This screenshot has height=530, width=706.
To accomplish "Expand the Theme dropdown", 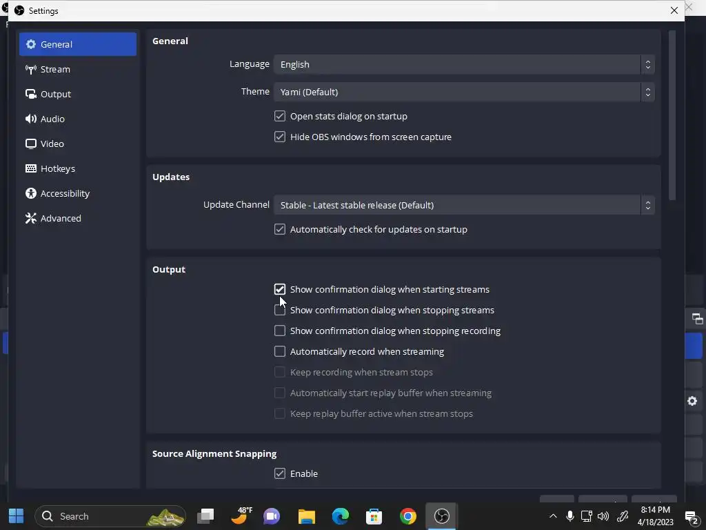I will pos(464,92).
